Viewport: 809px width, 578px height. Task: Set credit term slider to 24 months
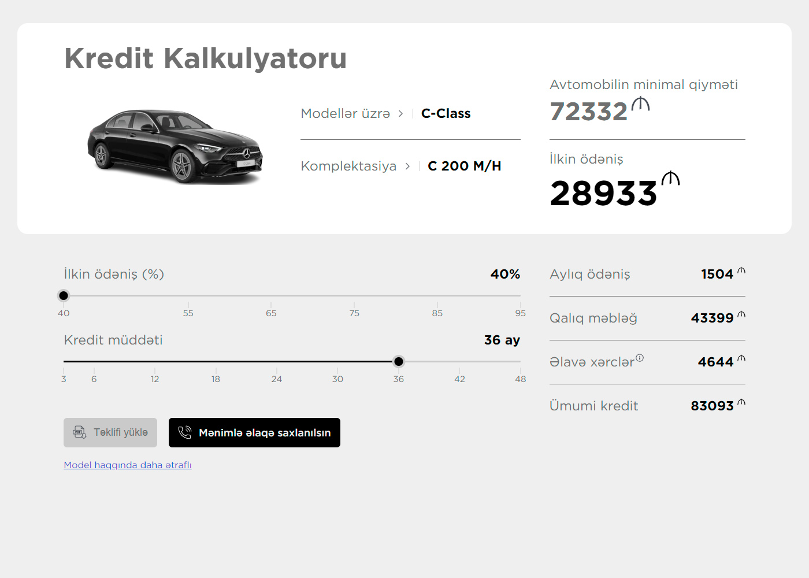[x=277, y=362]
